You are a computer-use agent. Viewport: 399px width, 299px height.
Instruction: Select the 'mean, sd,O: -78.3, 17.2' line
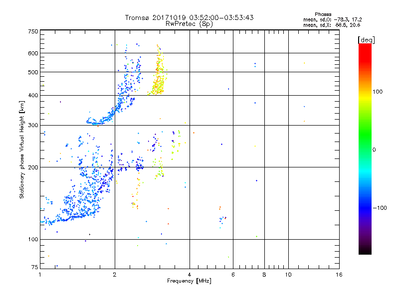(332, 19)
